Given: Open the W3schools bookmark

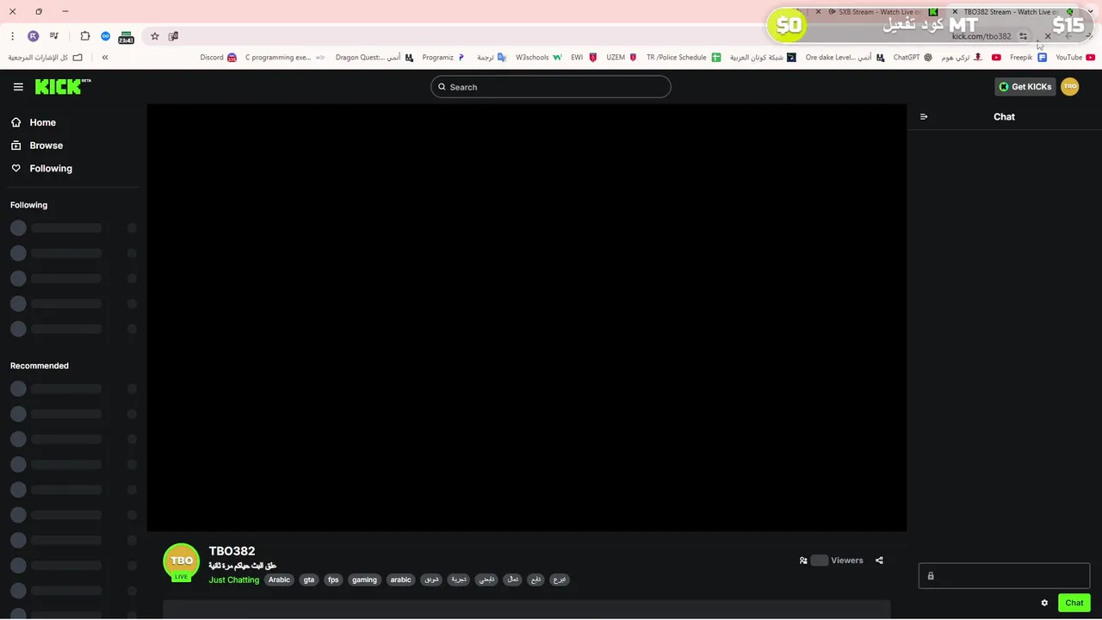Looking at the screenshot, I should tap(539, 58).
